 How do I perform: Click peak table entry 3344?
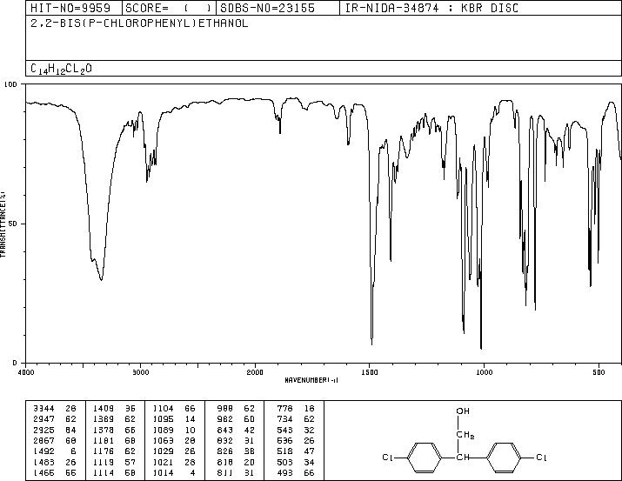coord(44,409)
